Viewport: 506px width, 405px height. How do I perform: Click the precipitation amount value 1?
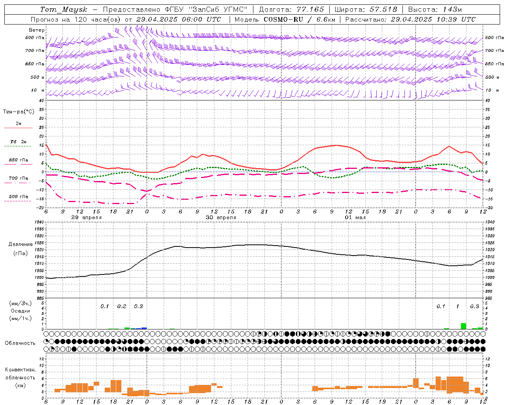(458, 307)
